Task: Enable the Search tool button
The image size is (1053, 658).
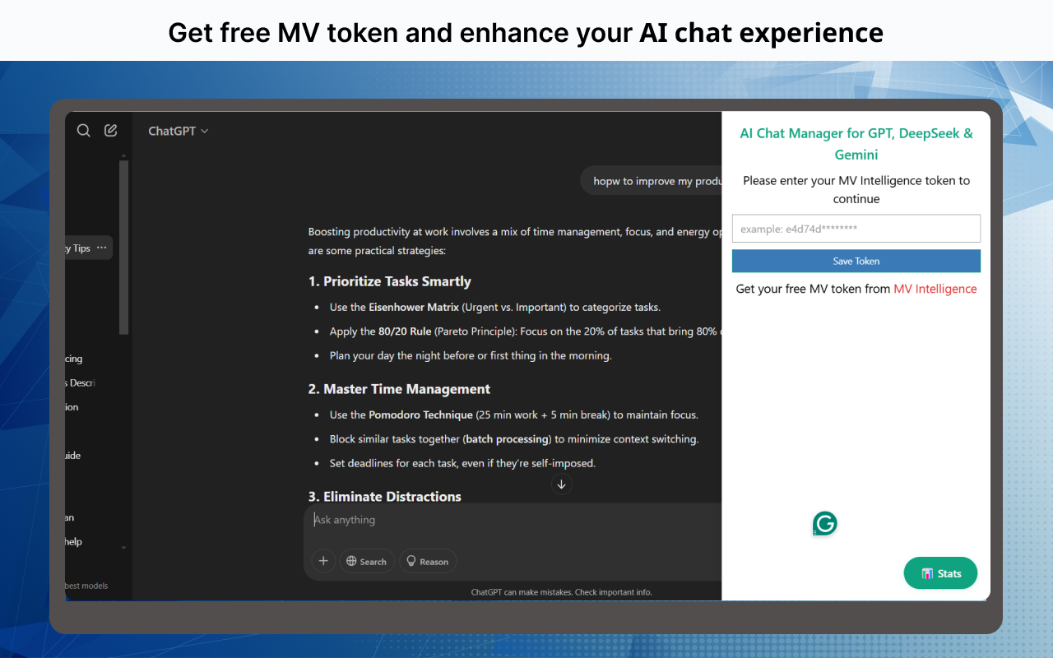Action: 367,561
